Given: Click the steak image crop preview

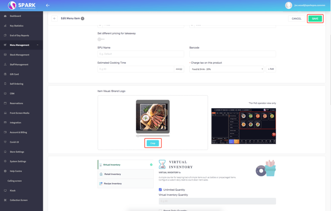Looking at the screenshot, I should click(153, 117).
